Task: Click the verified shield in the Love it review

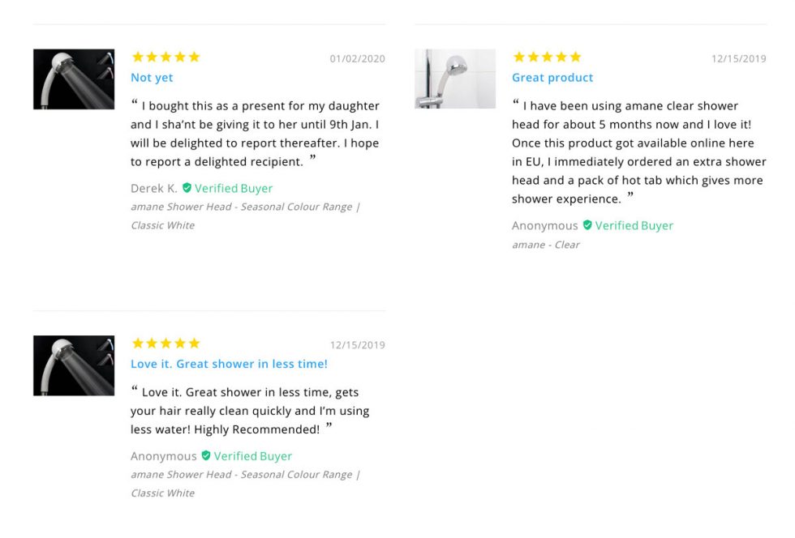Action: coord(206,455)
